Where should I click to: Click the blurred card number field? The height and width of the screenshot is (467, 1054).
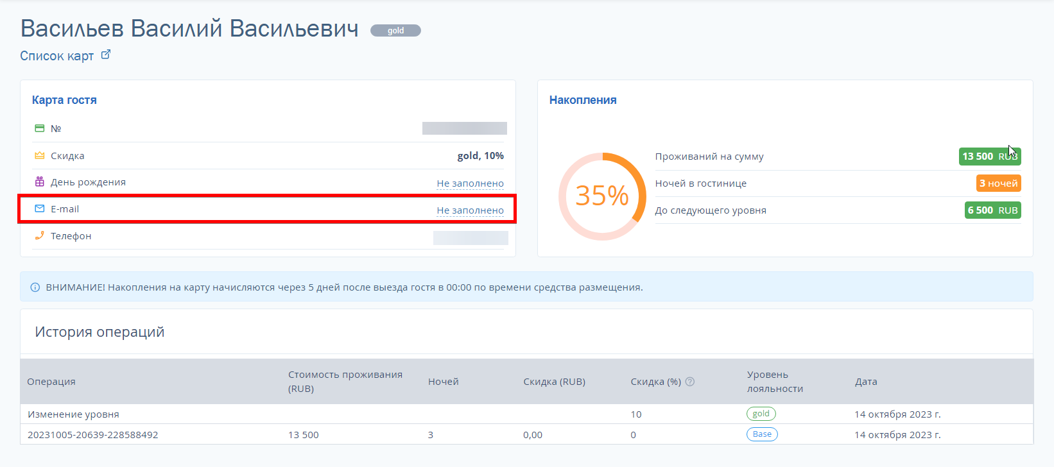pos(465,128)
